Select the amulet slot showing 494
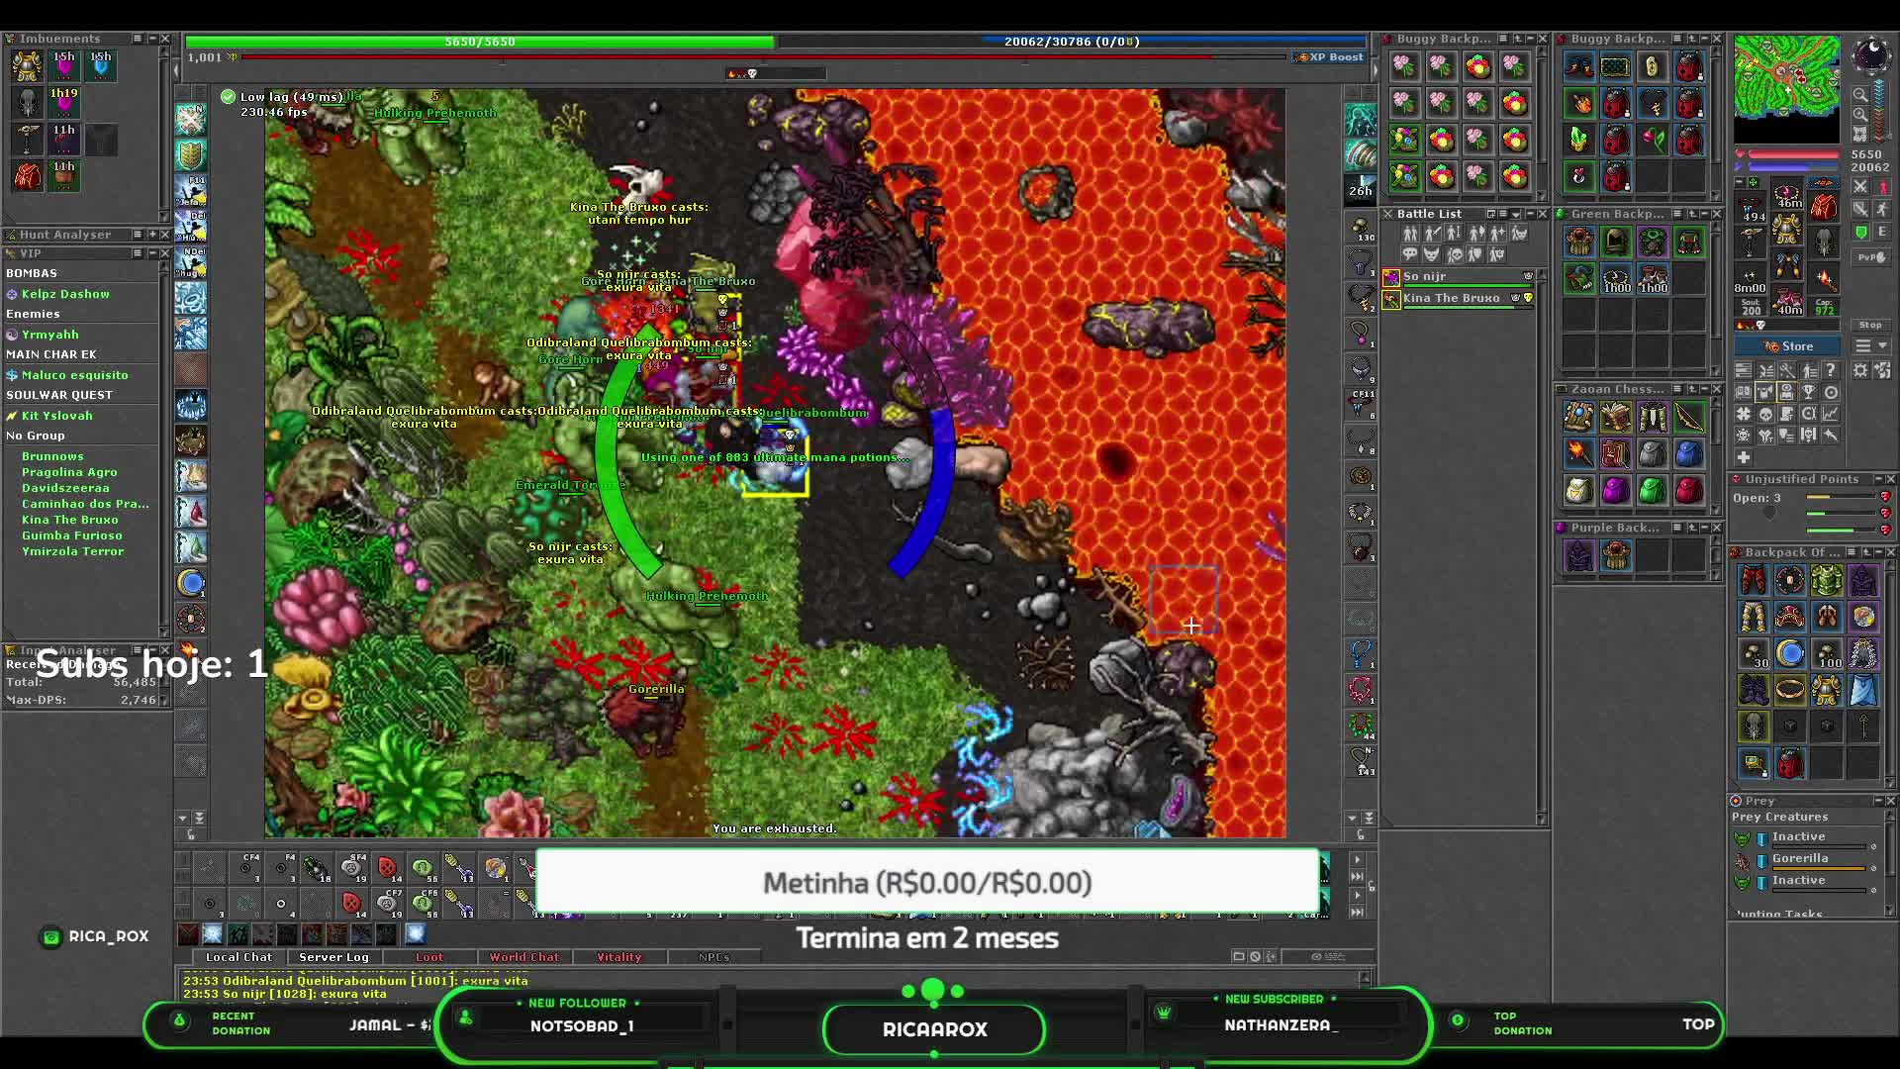 click(1752, 209)
